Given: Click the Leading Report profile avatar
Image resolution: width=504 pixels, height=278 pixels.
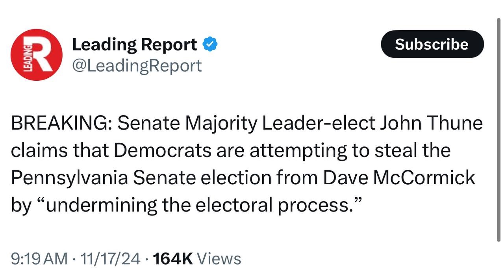Looking at the screenshot, I should tap(36, 55).
